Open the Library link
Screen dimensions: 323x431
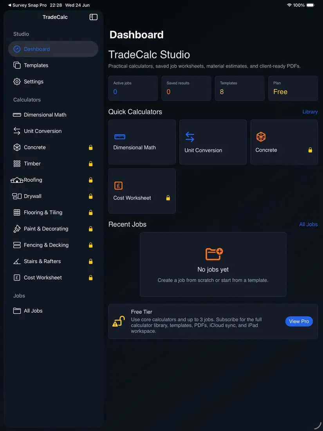[x=310, y=112]
